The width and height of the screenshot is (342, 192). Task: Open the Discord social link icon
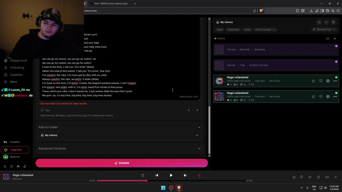click(x=18, y=166)
